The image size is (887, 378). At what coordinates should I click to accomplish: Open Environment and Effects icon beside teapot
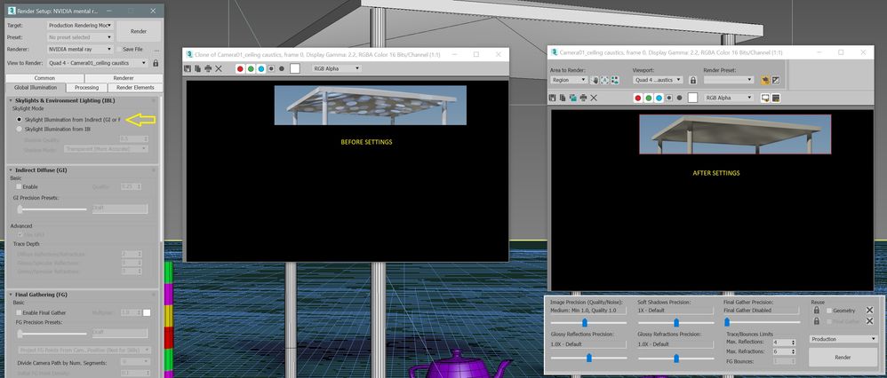coord(776,80)
